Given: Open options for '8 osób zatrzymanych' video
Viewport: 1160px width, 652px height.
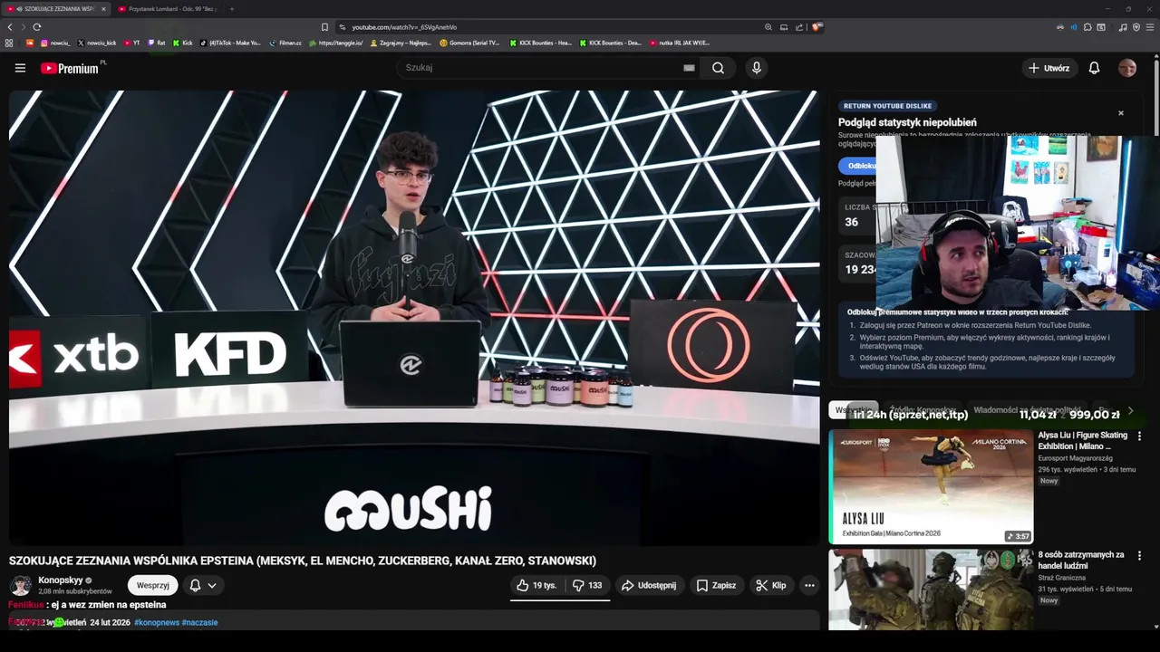Looking at the screenshot, I should [x=1139, y=556].
